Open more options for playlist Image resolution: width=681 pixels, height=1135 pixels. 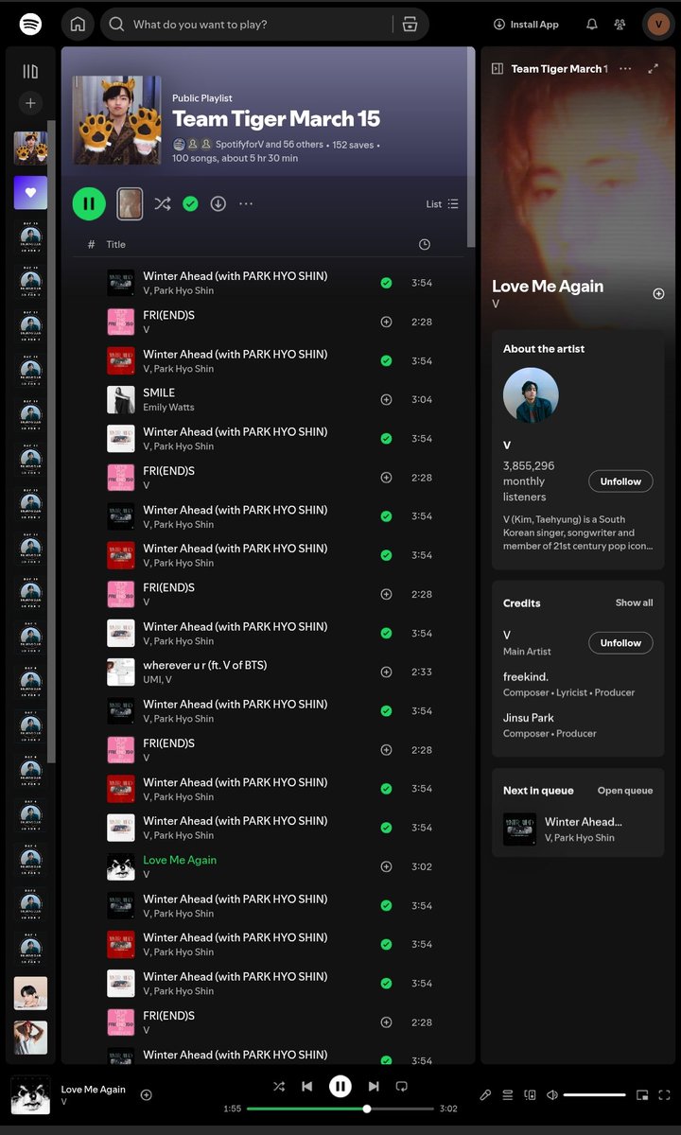click(x=246, y=203)
